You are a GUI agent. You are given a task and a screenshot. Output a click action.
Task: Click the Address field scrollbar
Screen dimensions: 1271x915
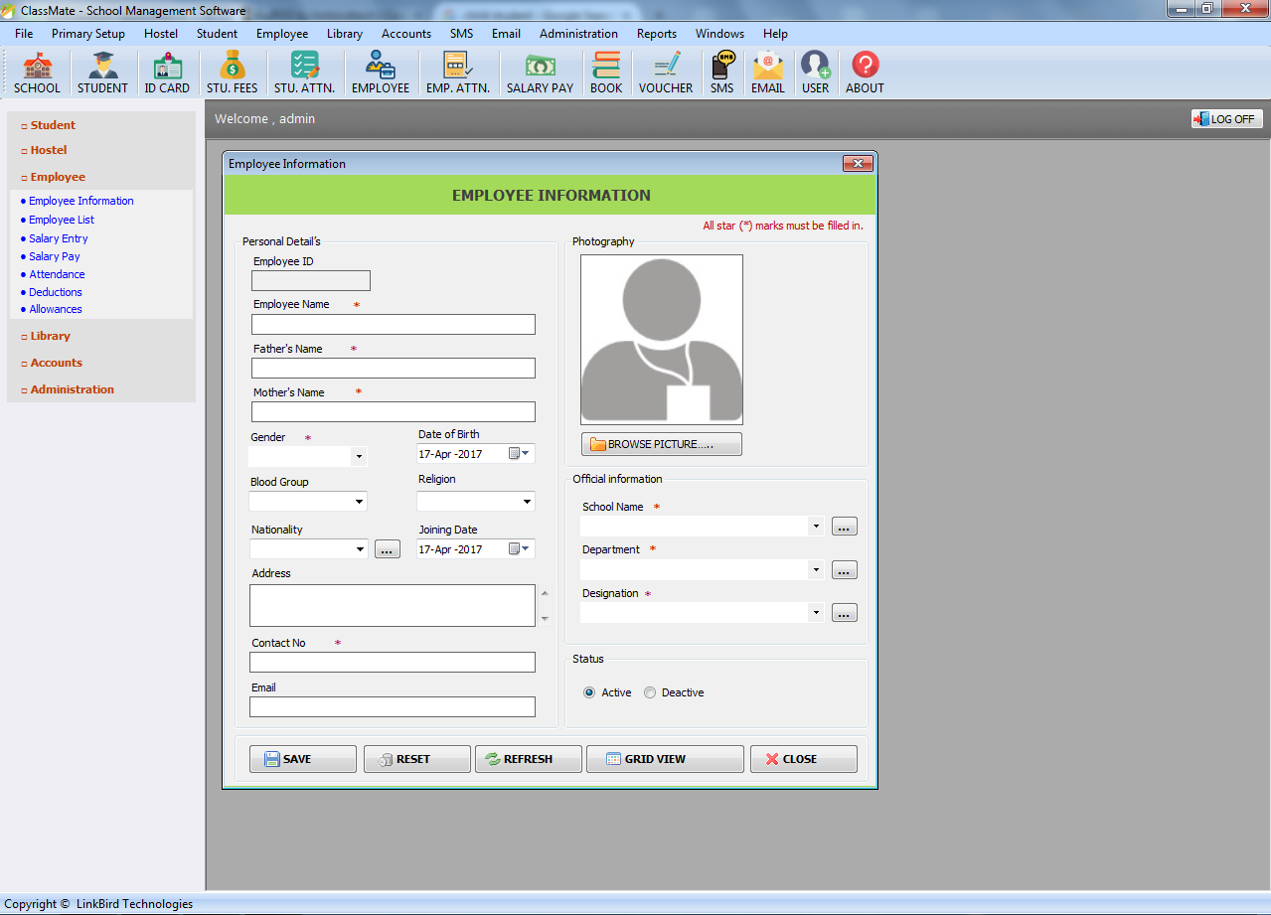coord(544,605)
